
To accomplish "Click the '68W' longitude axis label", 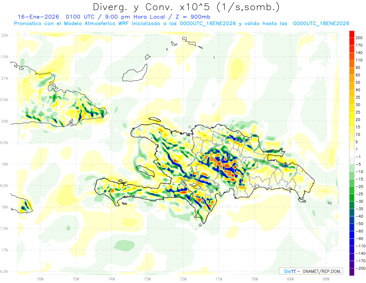I will point(326,279).
